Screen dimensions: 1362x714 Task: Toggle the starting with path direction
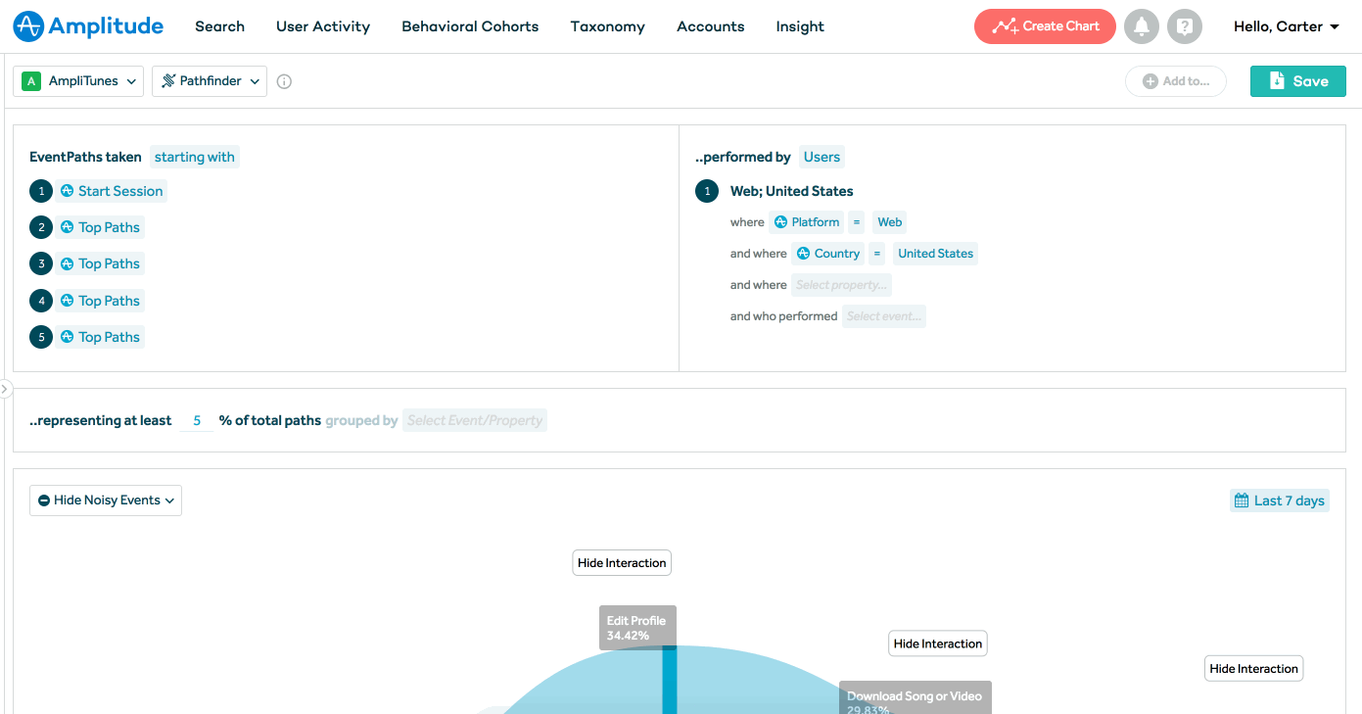(194, 157)
